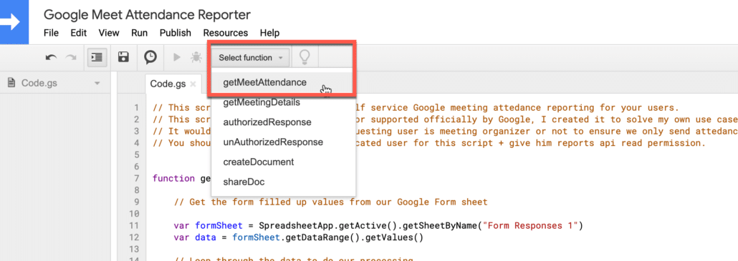Open the Help menu
The height and width of the screenshot is (261, 738).
pyautogui.click(x=269, y=33)
